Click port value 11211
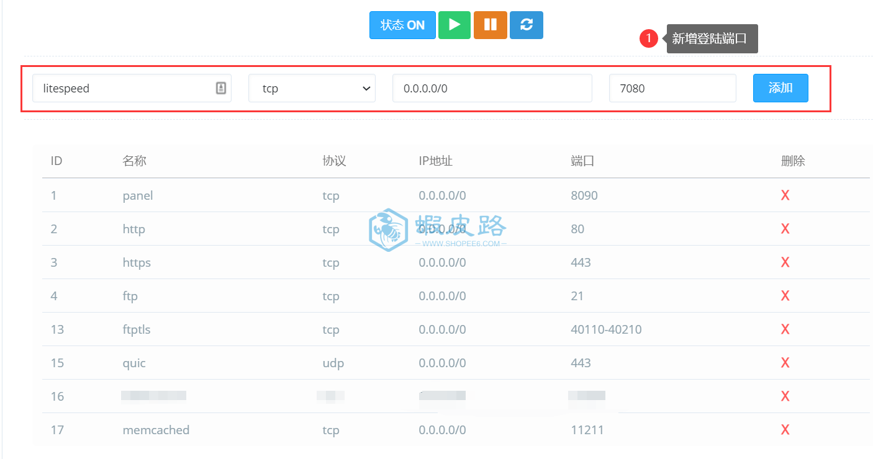Viewport: 873px width, 459px height. [x=587, y=430]
